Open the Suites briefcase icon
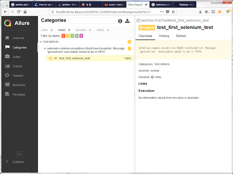 pyautogui.click(x=7, y=57)
